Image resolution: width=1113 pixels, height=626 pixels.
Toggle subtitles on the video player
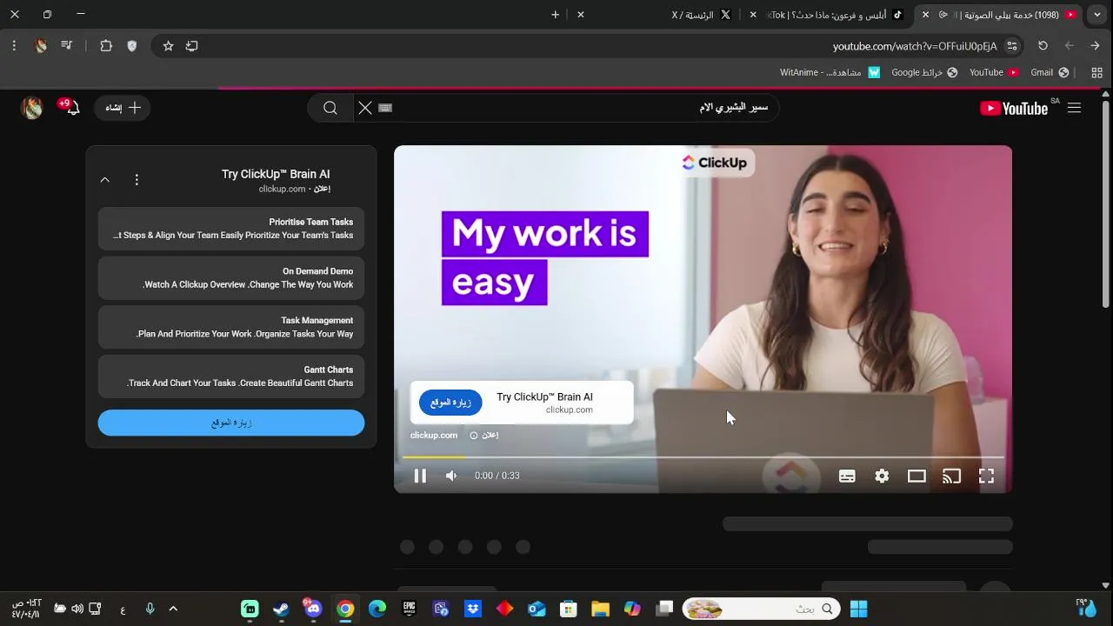(847, 476)
